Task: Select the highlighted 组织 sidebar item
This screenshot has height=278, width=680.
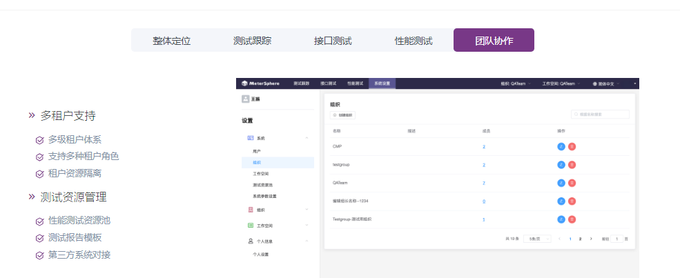Action: click(x=278, y=162)
